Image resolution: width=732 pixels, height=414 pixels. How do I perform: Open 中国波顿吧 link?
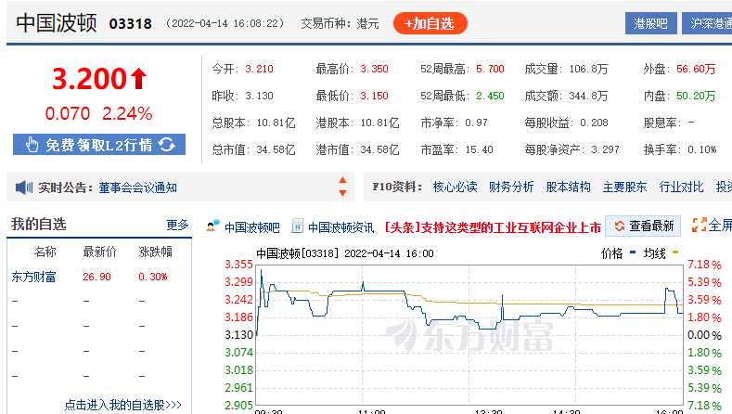click(x=252, y=227)
